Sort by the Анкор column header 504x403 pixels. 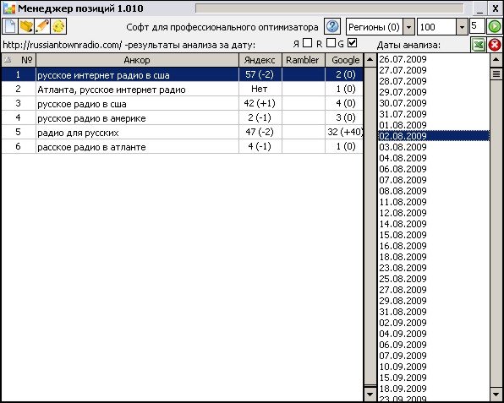[x=137, y=60]
